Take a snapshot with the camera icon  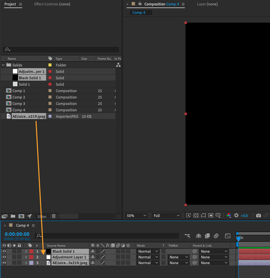258,215
